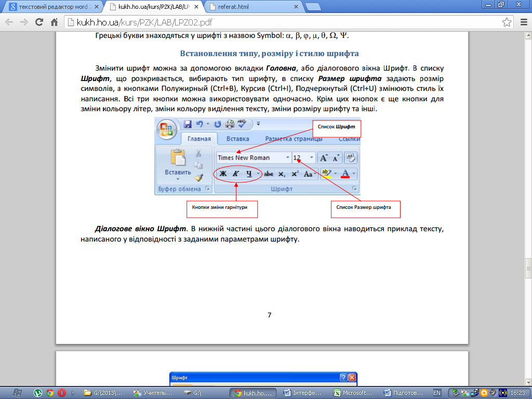Select the Главная ribbon tab in picture
Image resolution: width=532 pixels, height=399 pixels.
pos(199,138)
